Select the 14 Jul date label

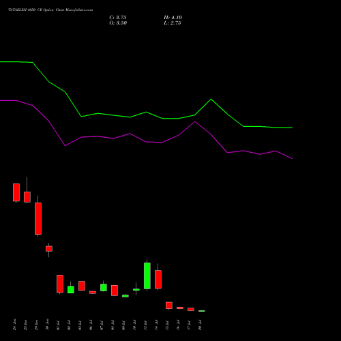(157, 325)
